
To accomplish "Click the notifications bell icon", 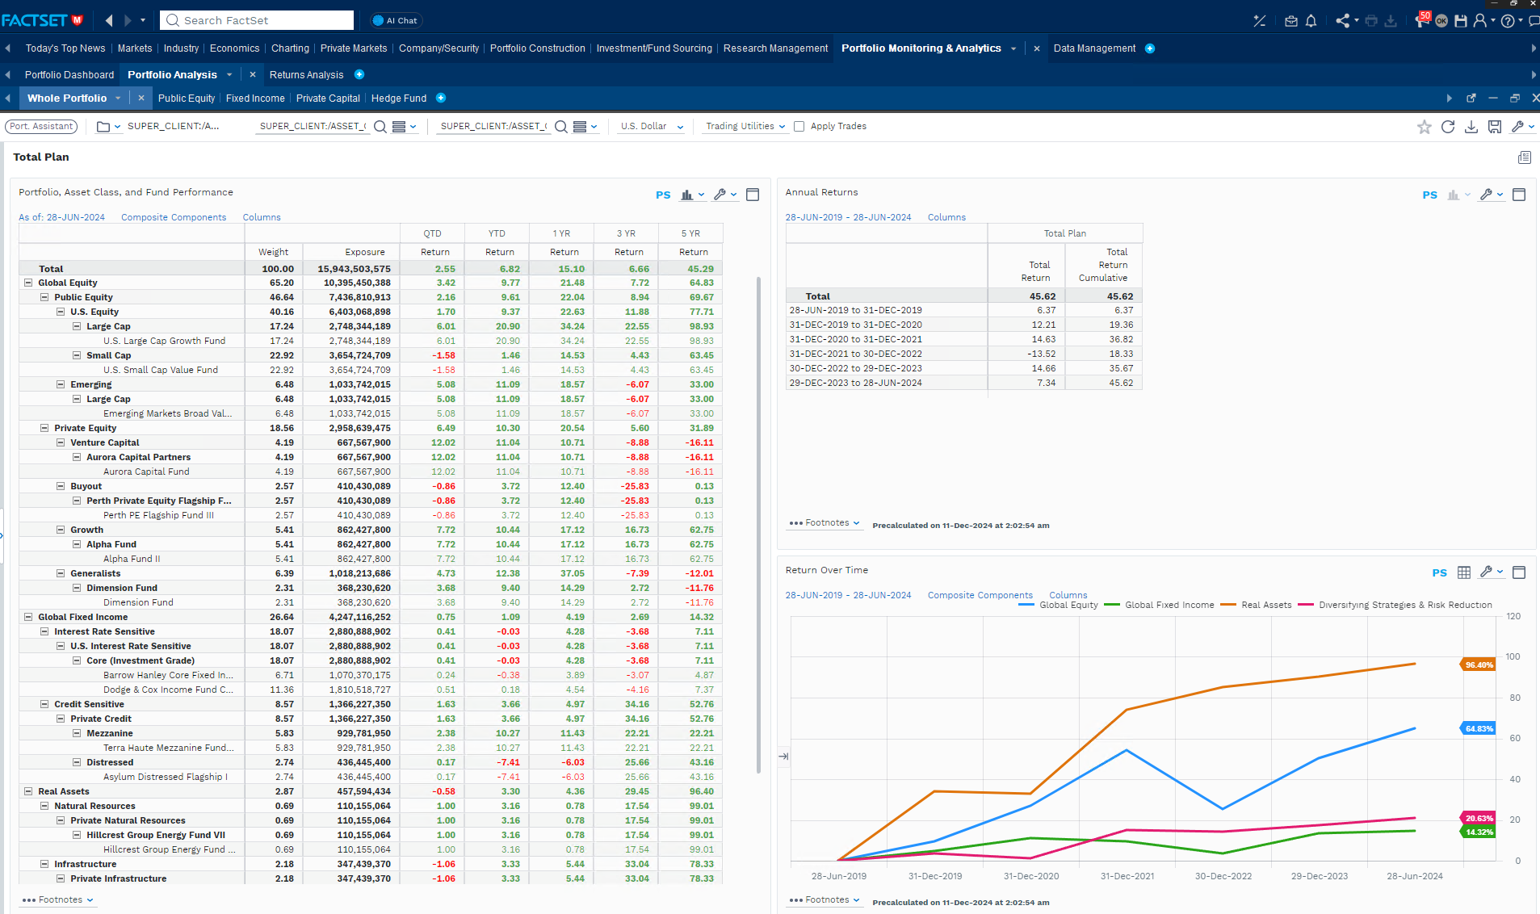I will [1311, 21].
